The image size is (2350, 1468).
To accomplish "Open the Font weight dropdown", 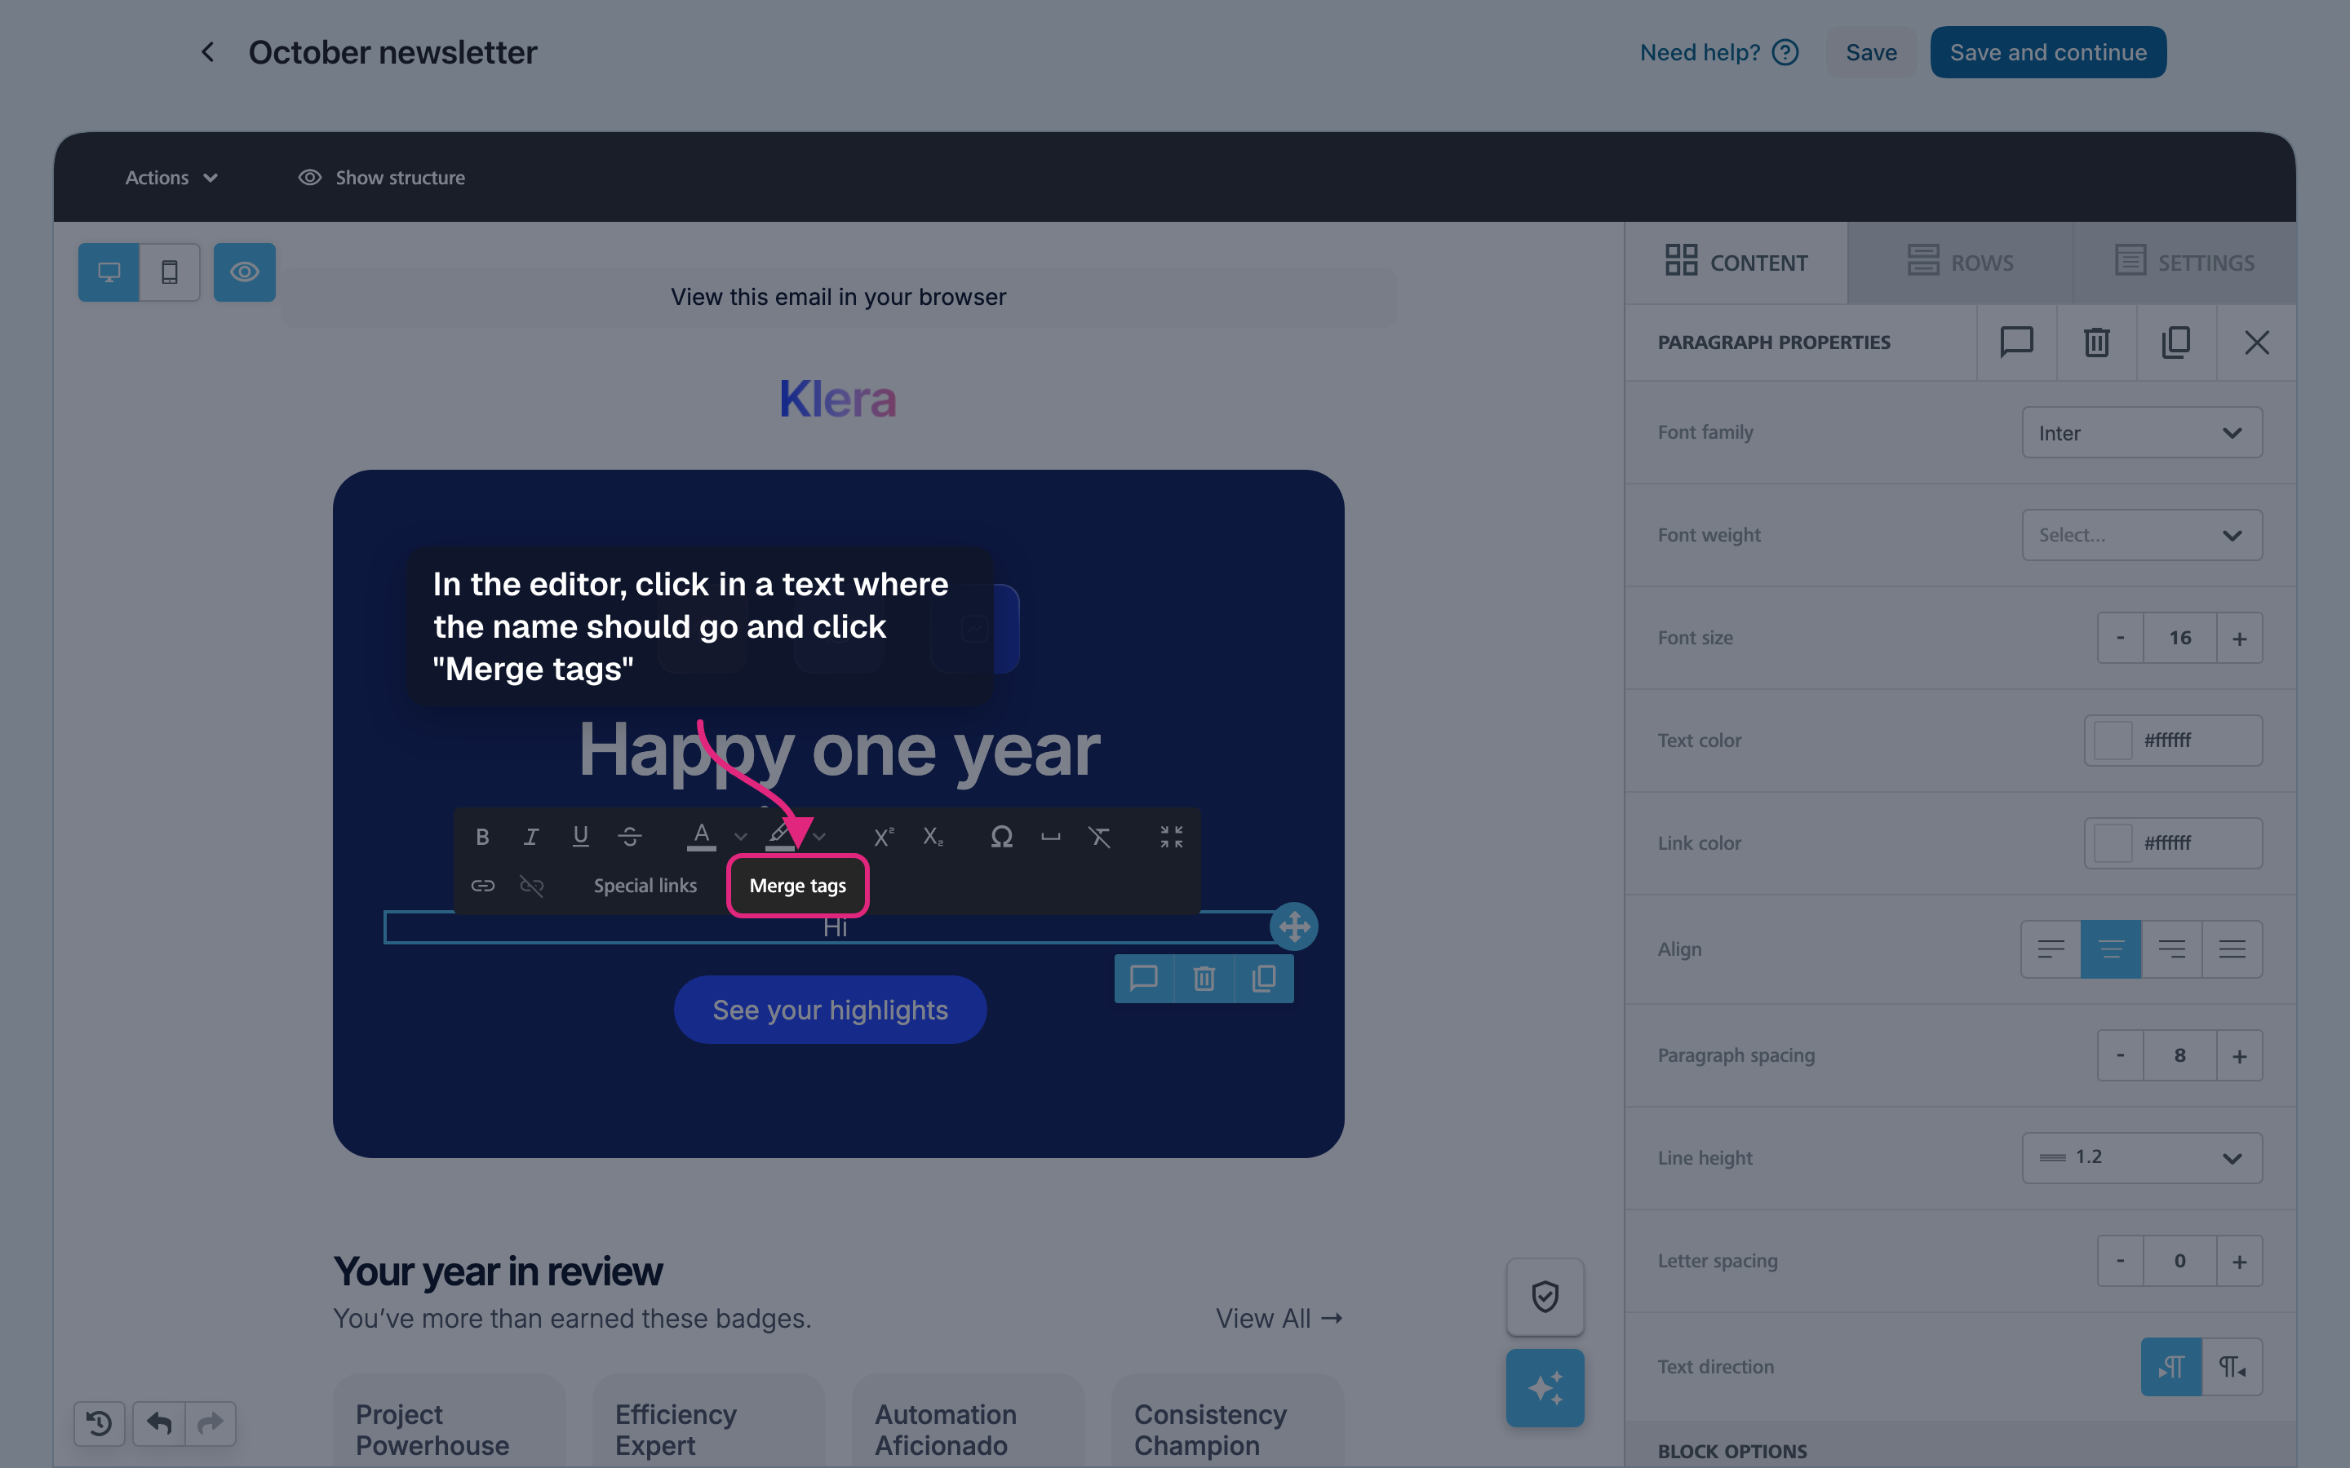I will tap(2142, 535).
